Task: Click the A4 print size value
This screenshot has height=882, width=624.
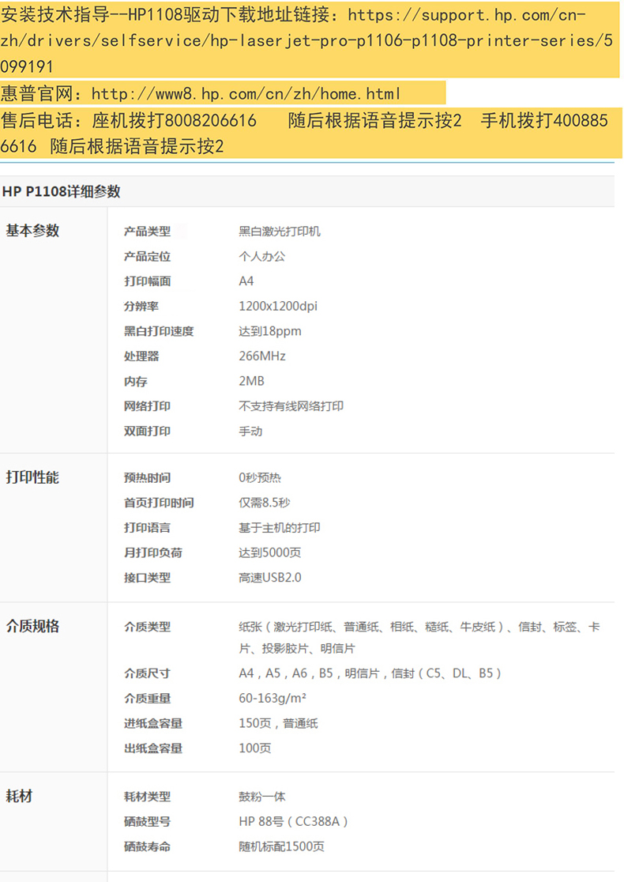Action: pos(246,281)
